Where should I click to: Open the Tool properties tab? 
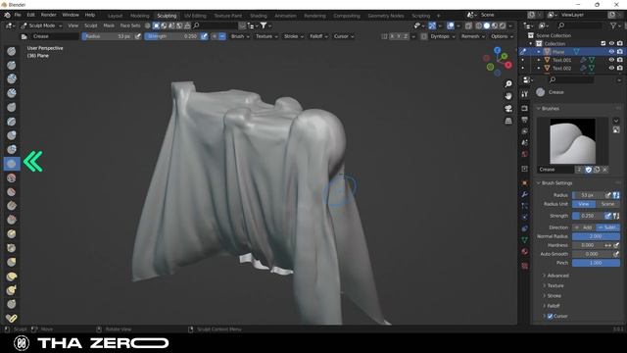point(525,94)
